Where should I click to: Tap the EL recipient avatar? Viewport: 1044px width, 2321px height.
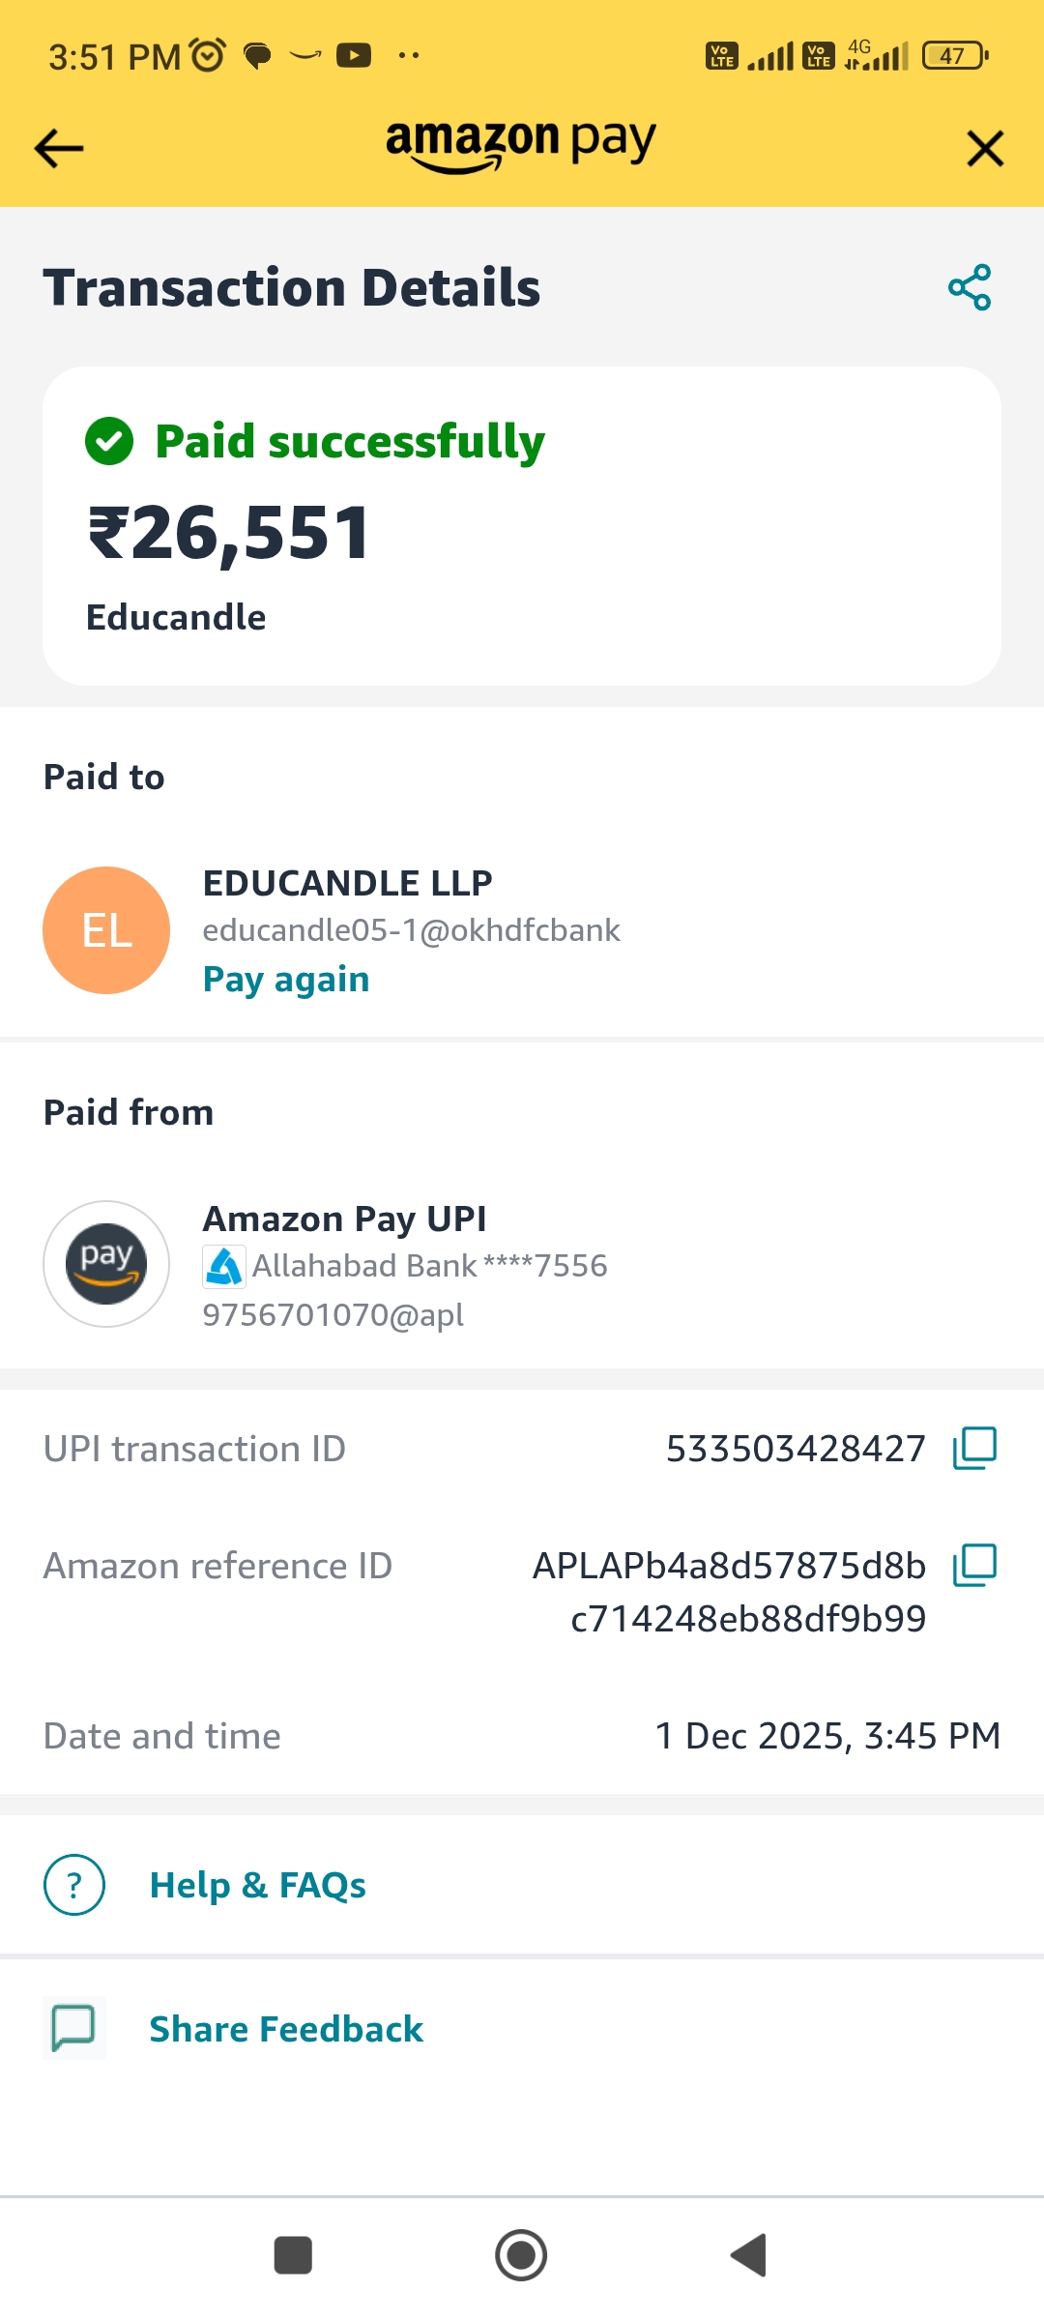point(106,930)
